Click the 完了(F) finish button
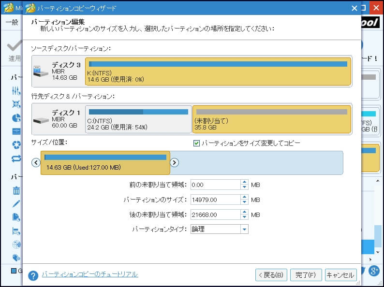 306,275
